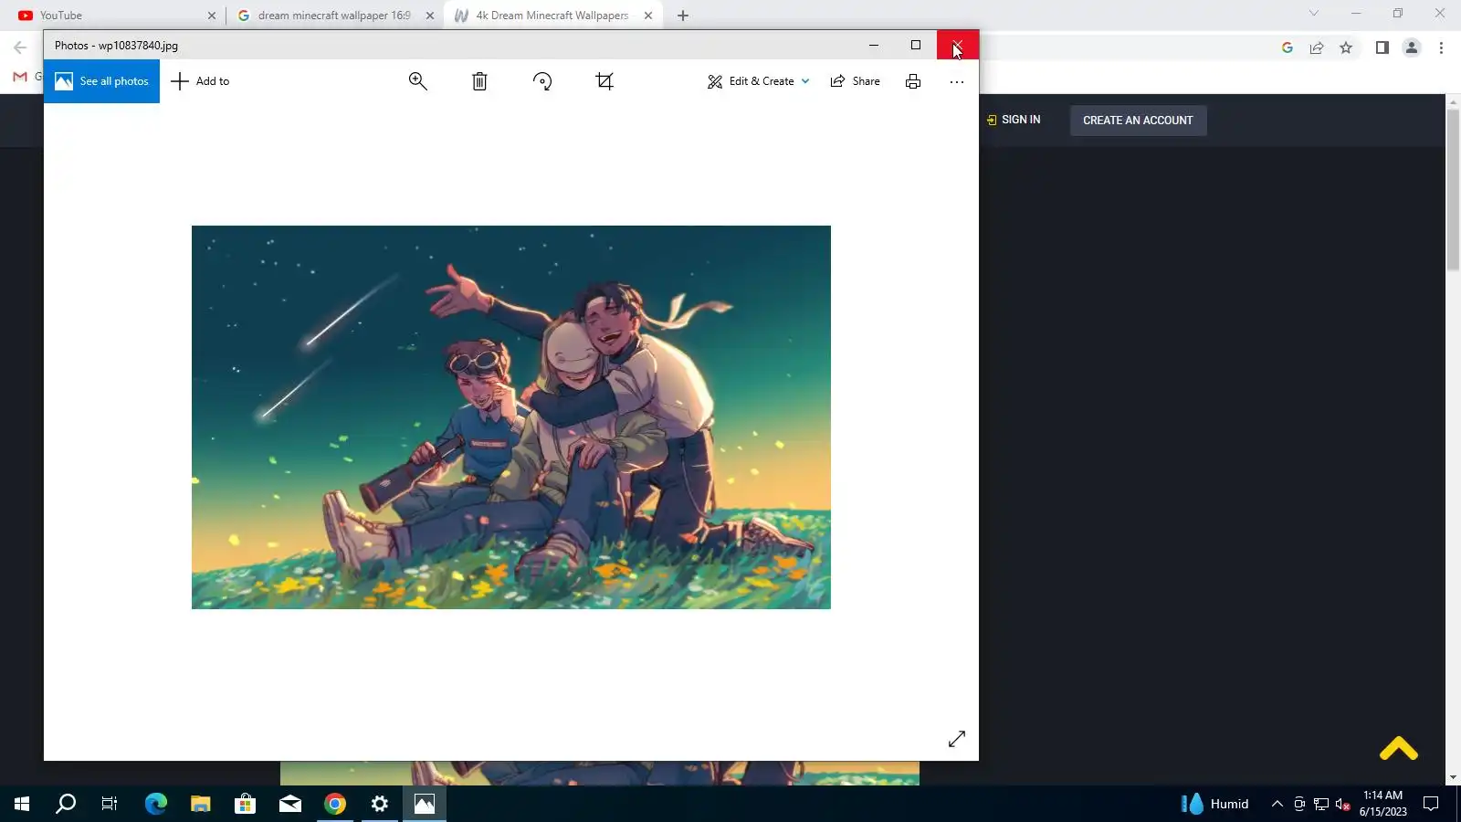Open Task View from taskbar

110,804
